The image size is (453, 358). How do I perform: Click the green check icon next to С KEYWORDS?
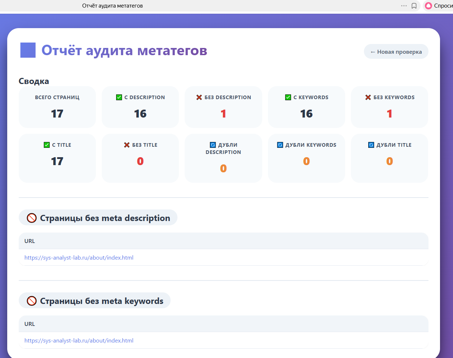(288, 97)
